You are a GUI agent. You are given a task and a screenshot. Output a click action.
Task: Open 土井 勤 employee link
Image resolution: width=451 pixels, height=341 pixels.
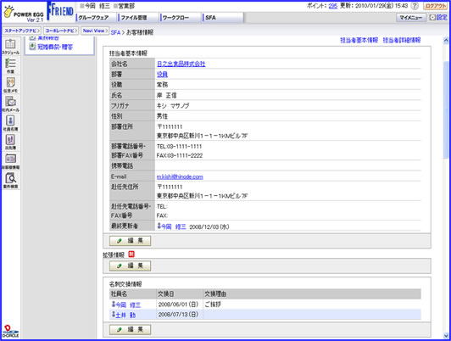pyautogui.click(x=125, y=315)
